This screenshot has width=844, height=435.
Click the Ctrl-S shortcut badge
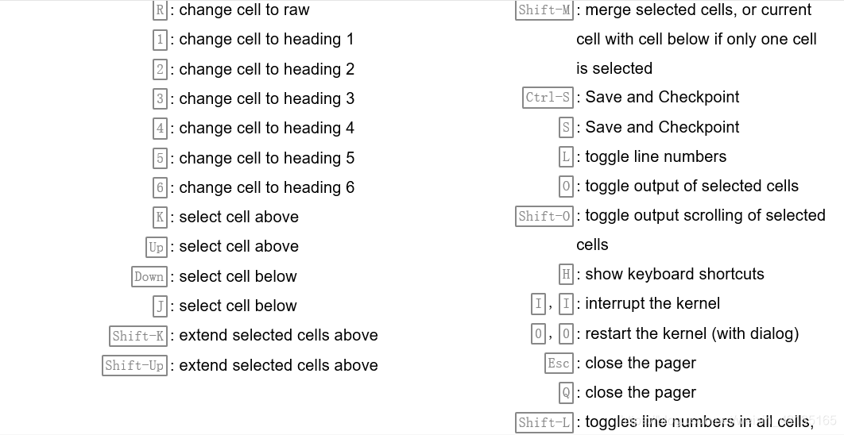tap(548, 98)
